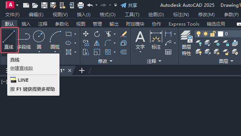Expand the Hatch tool dropdown arrow
This screenshot has height=136, width=241.
pyautogui.click(x=75, y=52)
